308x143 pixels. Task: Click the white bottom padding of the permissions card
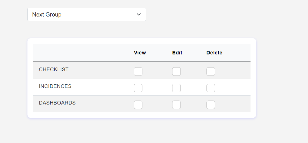(x=142, y=115)
